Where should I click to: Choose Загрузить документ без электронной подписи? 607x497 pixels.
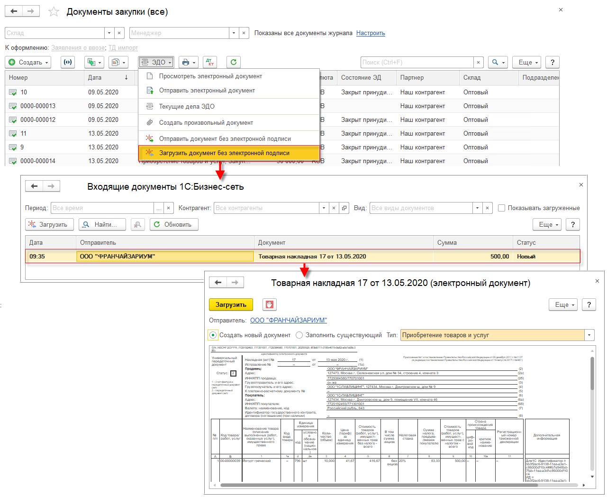coord(224,153)
